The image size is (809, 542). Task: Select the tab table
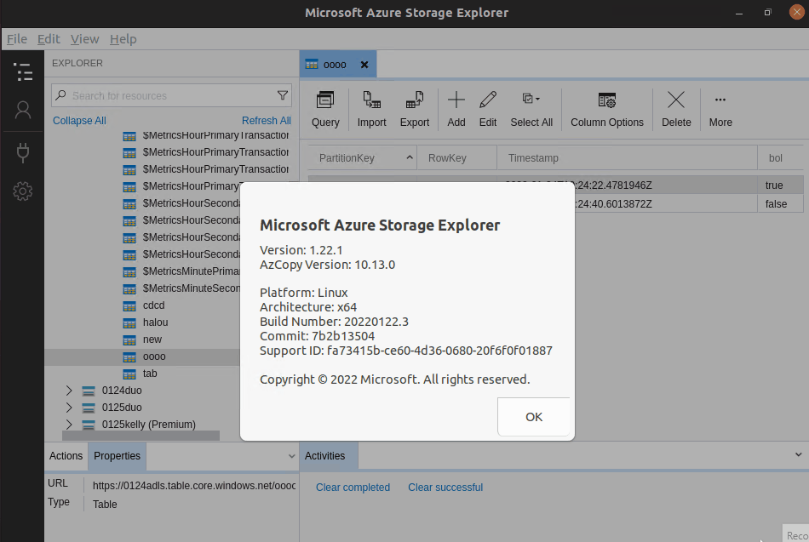[x=150, y=374]
